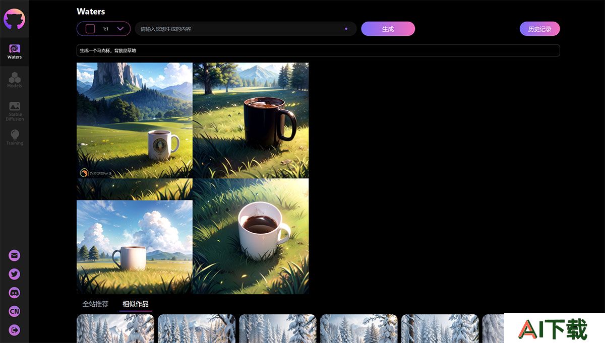Image resolution: width=605 pixels, height=343 pixels.
Task: Click the prompt input field 请输入您想生成的内容
Action: point(246,29)
